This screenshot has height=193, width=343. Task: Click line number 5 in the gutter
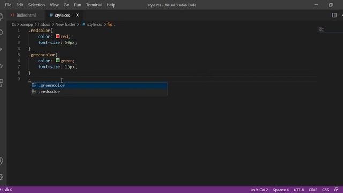pyautogui.click(x=19, y=55)
